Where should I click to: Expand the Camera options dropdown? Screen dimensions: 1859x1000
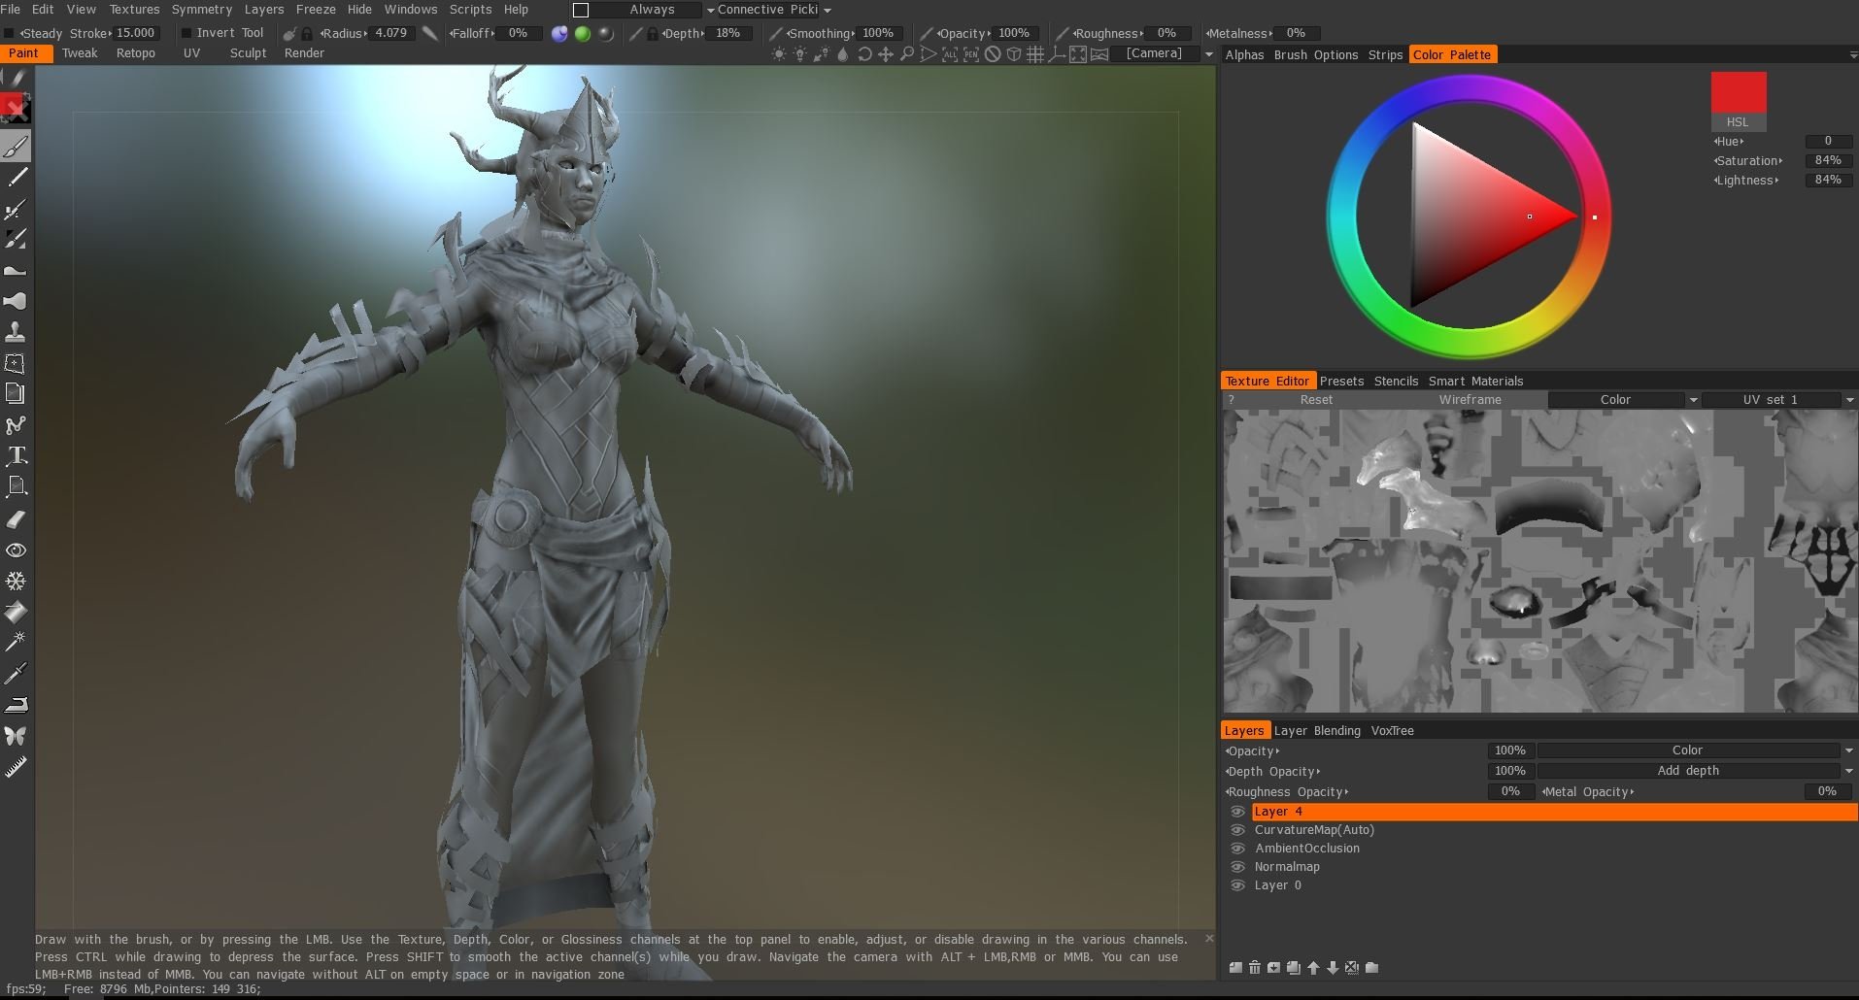[1207, 53]
